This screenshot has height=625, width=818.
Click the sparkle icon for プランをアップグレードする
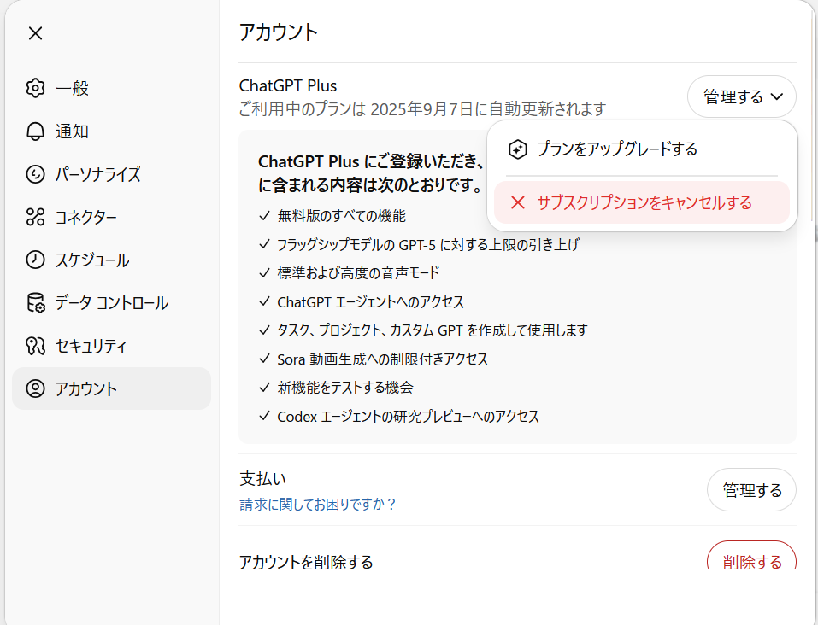coord(517,149)
